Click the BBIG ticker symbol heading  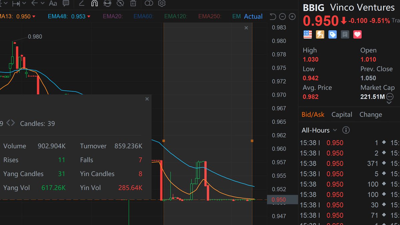[x=314, y=7]
